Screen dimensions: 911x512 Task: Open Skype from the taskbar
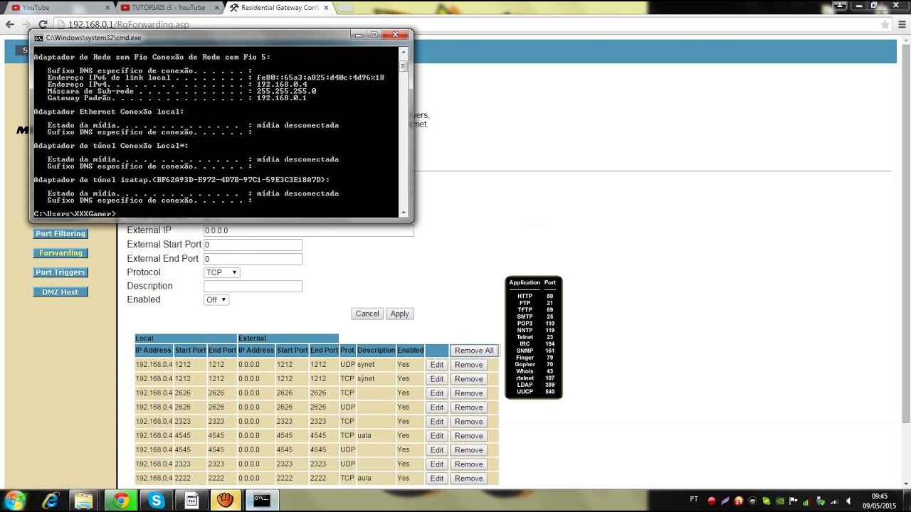point(156,501)
